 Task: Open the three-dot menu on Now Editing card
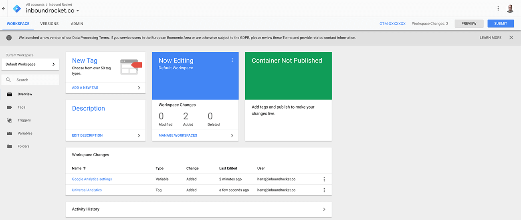tap(232, 60)
